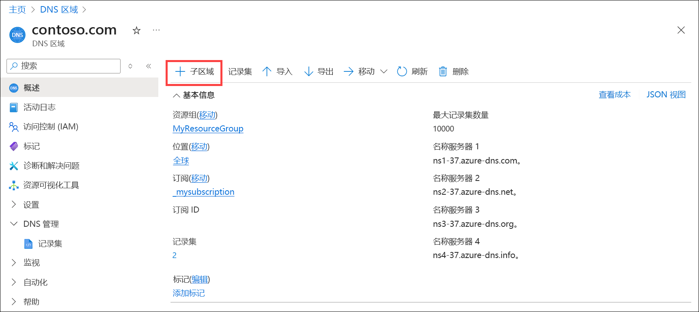Click 移动 link next to 订阅
This screenshot has height=312, width=699.
click(199, 178)
